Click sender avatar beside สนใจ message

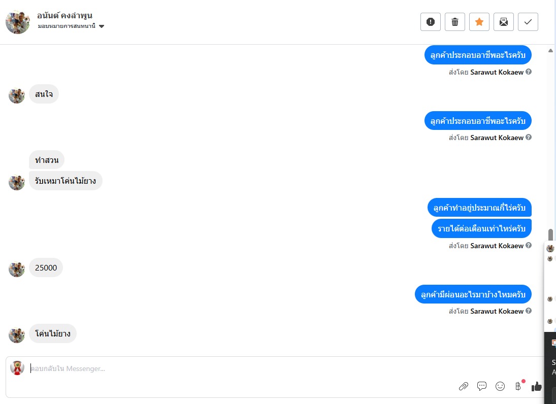[x=17, y=95]
